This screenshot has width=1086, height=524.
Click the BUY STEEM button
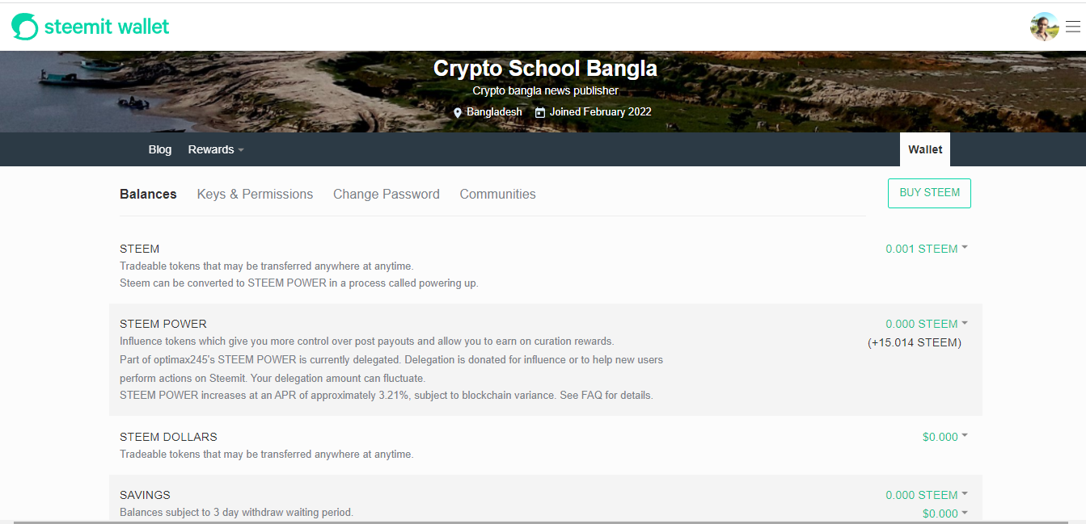coord(929,193)
